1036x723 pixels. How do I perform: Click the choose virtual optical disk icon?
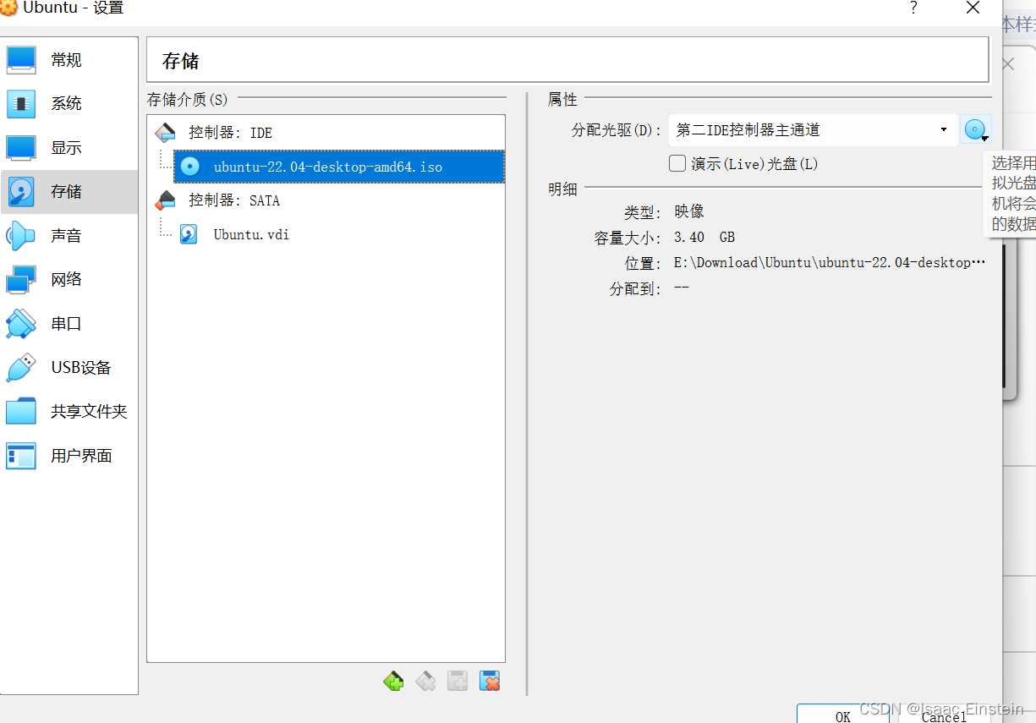(x=976, y=130)
